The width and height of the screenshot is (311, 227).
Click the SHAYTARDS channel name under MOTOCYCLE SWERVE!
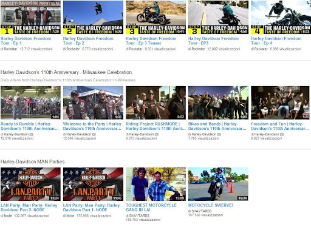[x=202, y=211]
